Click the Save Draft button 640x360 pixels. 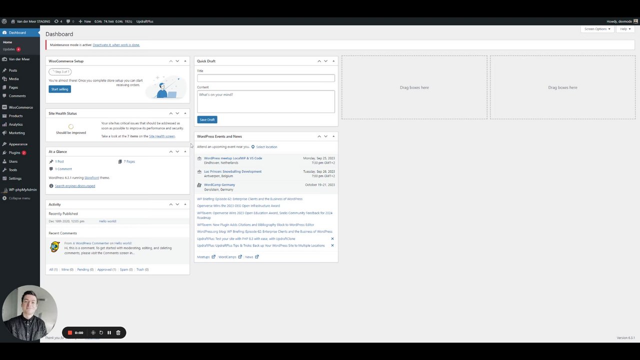click(207, 119)
